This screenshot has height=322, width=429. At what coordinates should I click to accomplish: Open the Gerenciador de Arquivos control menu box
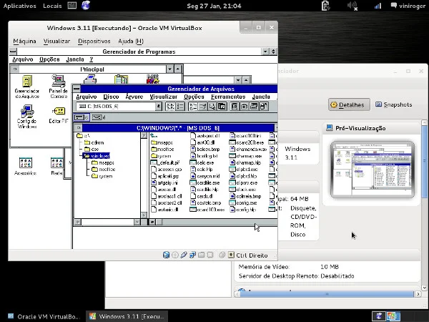click(77, 89)
